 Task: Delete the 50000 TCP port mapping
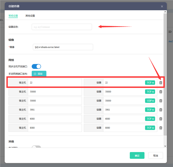click(x=161, y=92)
